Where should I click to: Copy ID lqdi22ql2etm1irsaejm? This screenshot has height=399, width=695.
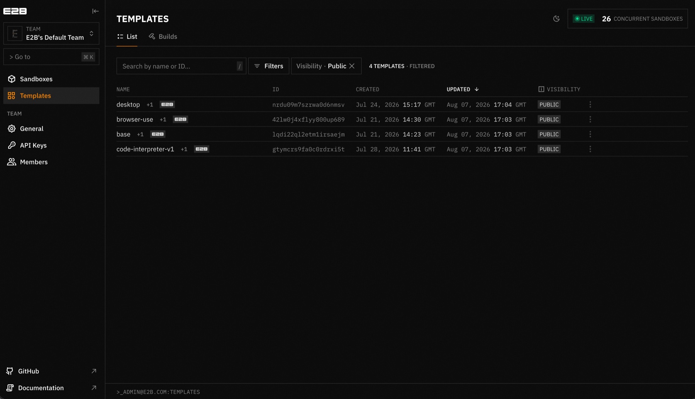(x=309, y=134)
